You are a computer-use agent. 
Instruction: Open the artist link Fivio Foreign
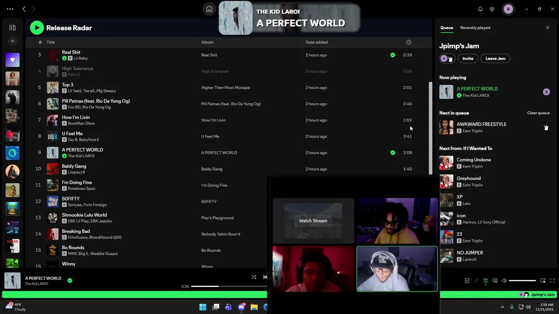click(96, 205)
